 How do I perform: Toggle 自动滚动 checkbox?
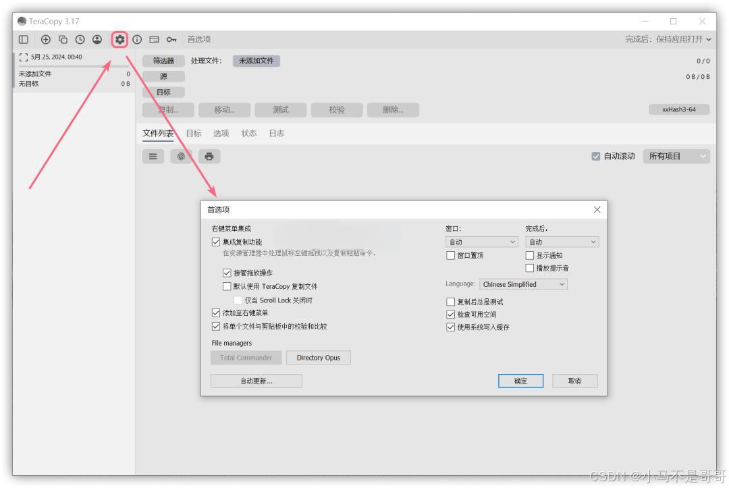click(595, 156)
